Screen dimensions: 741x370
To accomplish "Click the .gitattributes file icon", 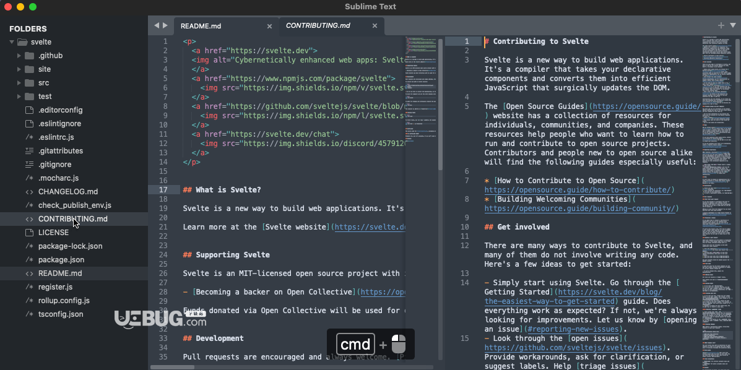I will tap(29, 151).
